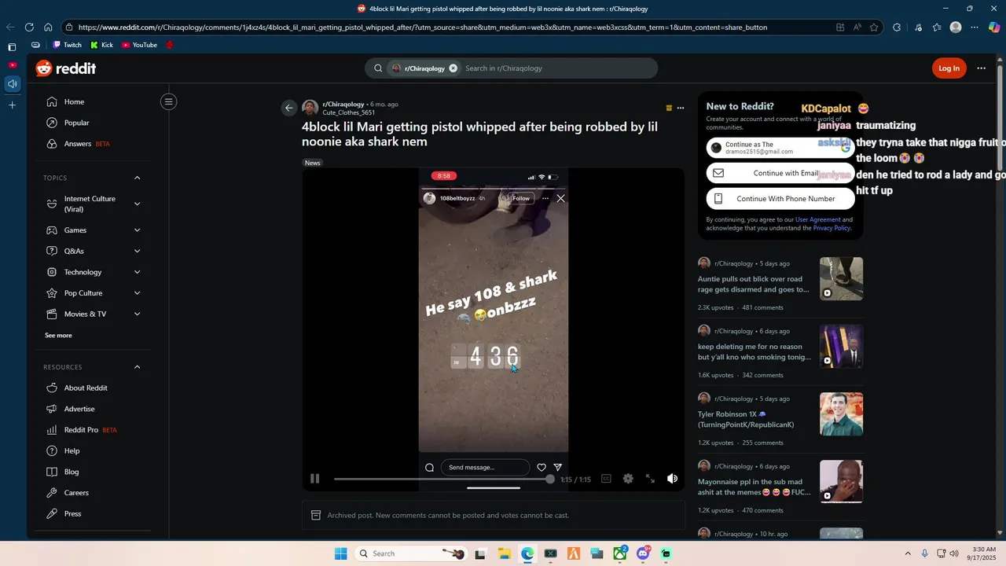Refresh the browser page

(x=29, y=27)
